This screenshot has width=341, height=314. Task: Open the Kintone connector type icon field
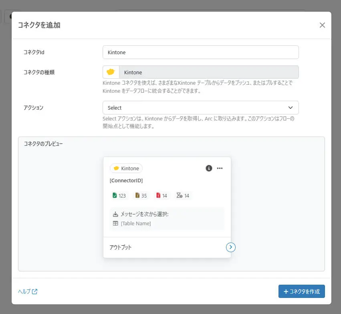point(111,71)
